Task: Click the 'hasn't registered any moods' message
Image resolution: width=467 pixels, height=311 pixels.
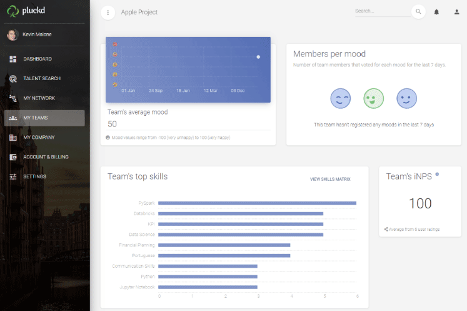Action: (373, 125)
